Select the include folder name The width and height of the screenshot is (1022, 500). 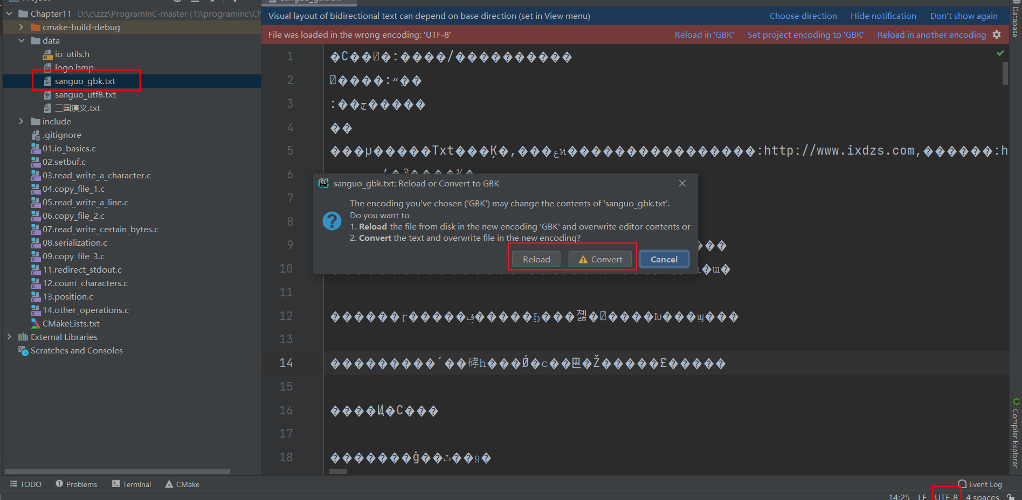click(x=57, y=121)
